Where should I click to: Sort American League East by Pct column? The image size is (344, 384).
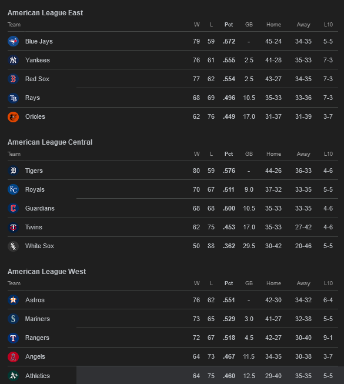click(229, 25)
